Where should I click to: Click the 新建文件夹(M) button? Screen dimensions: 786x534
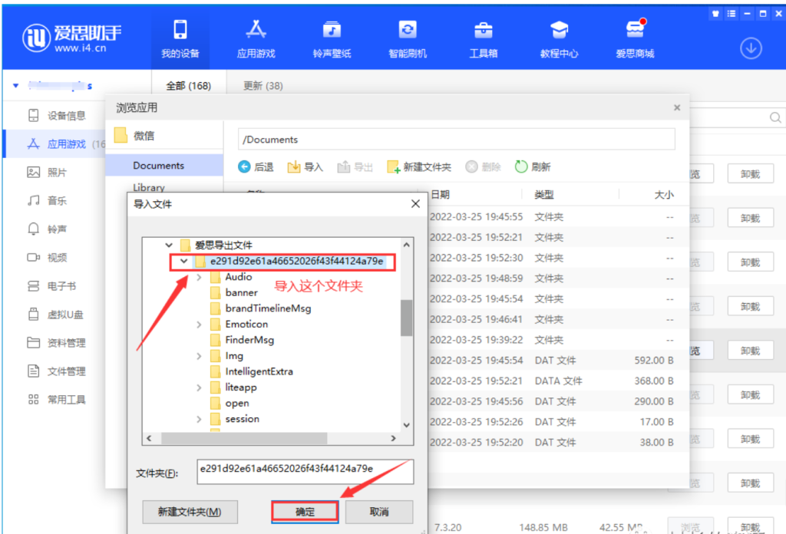click(x=190, y=512)
